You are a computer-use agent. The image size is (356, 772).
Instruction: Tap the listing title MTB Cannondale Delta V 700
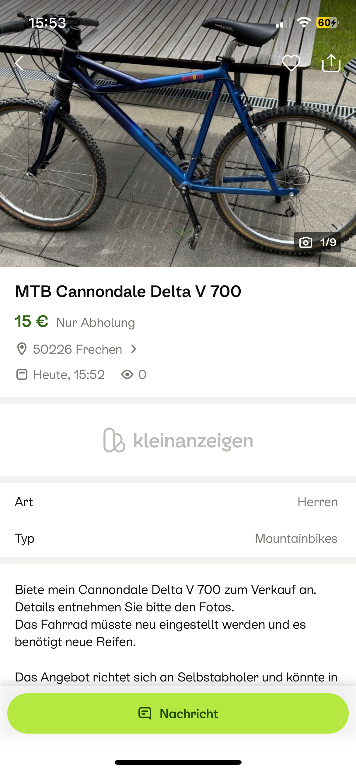pos(128,291)
